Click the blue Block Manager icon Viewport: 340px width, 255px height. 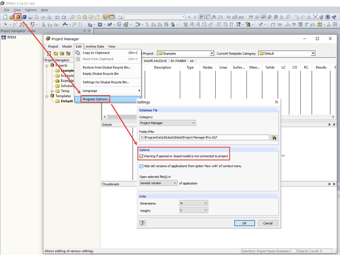click(x=24, y=17)
